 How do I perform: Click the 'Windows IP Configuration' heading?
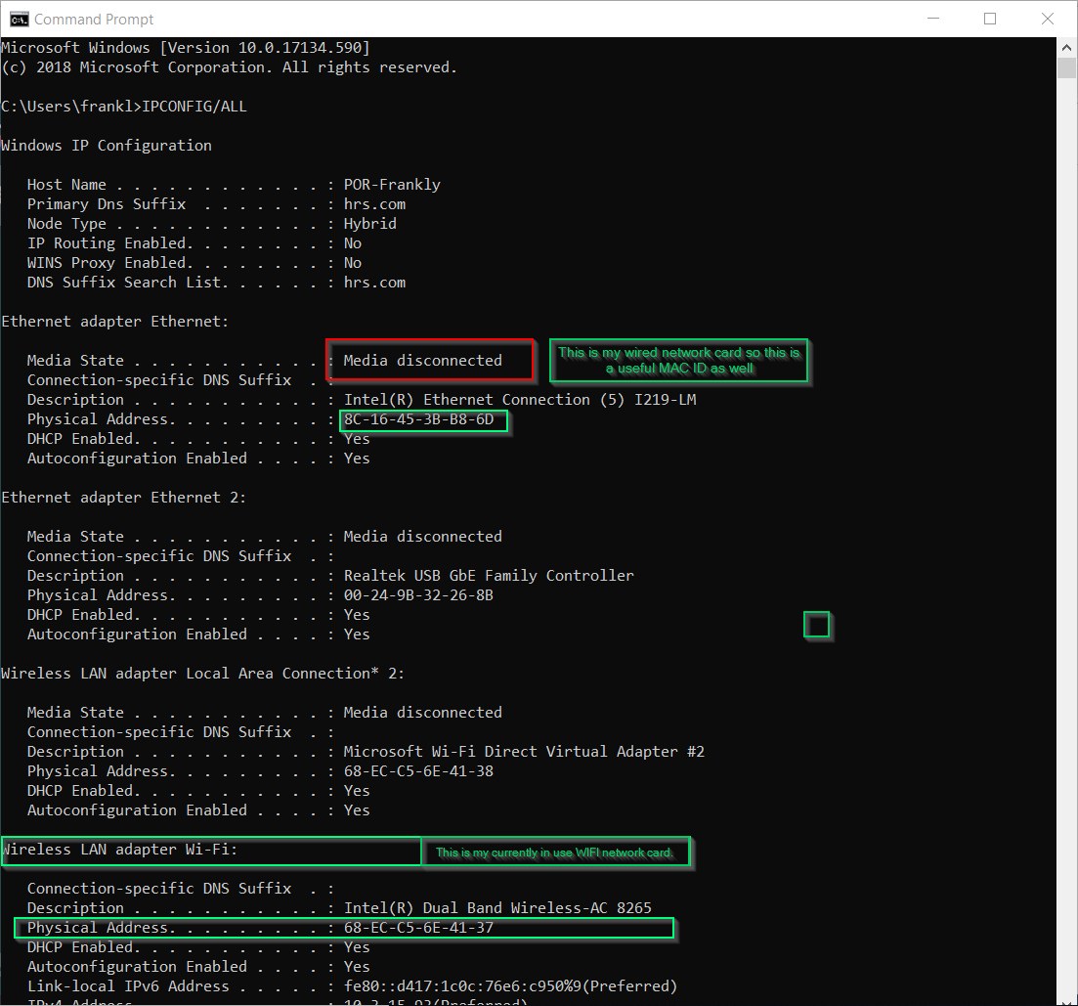[x=107, y=146]
